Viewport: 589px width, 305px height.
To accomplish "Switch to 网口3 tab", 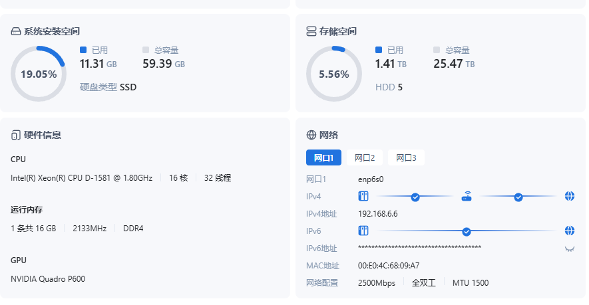I will point(406,158).
